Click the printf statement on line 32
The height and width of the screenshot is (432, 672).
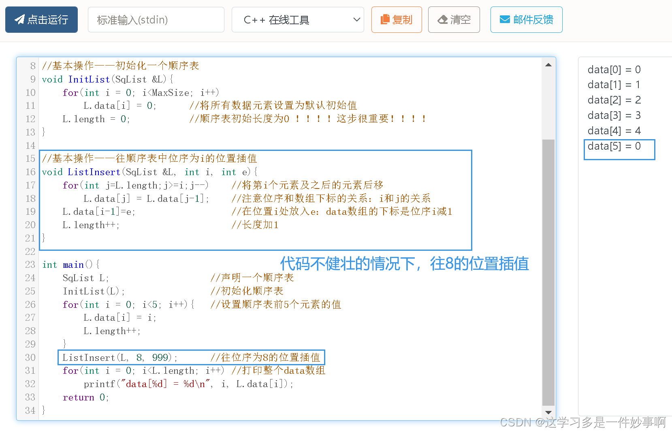(x=188, y=384)
